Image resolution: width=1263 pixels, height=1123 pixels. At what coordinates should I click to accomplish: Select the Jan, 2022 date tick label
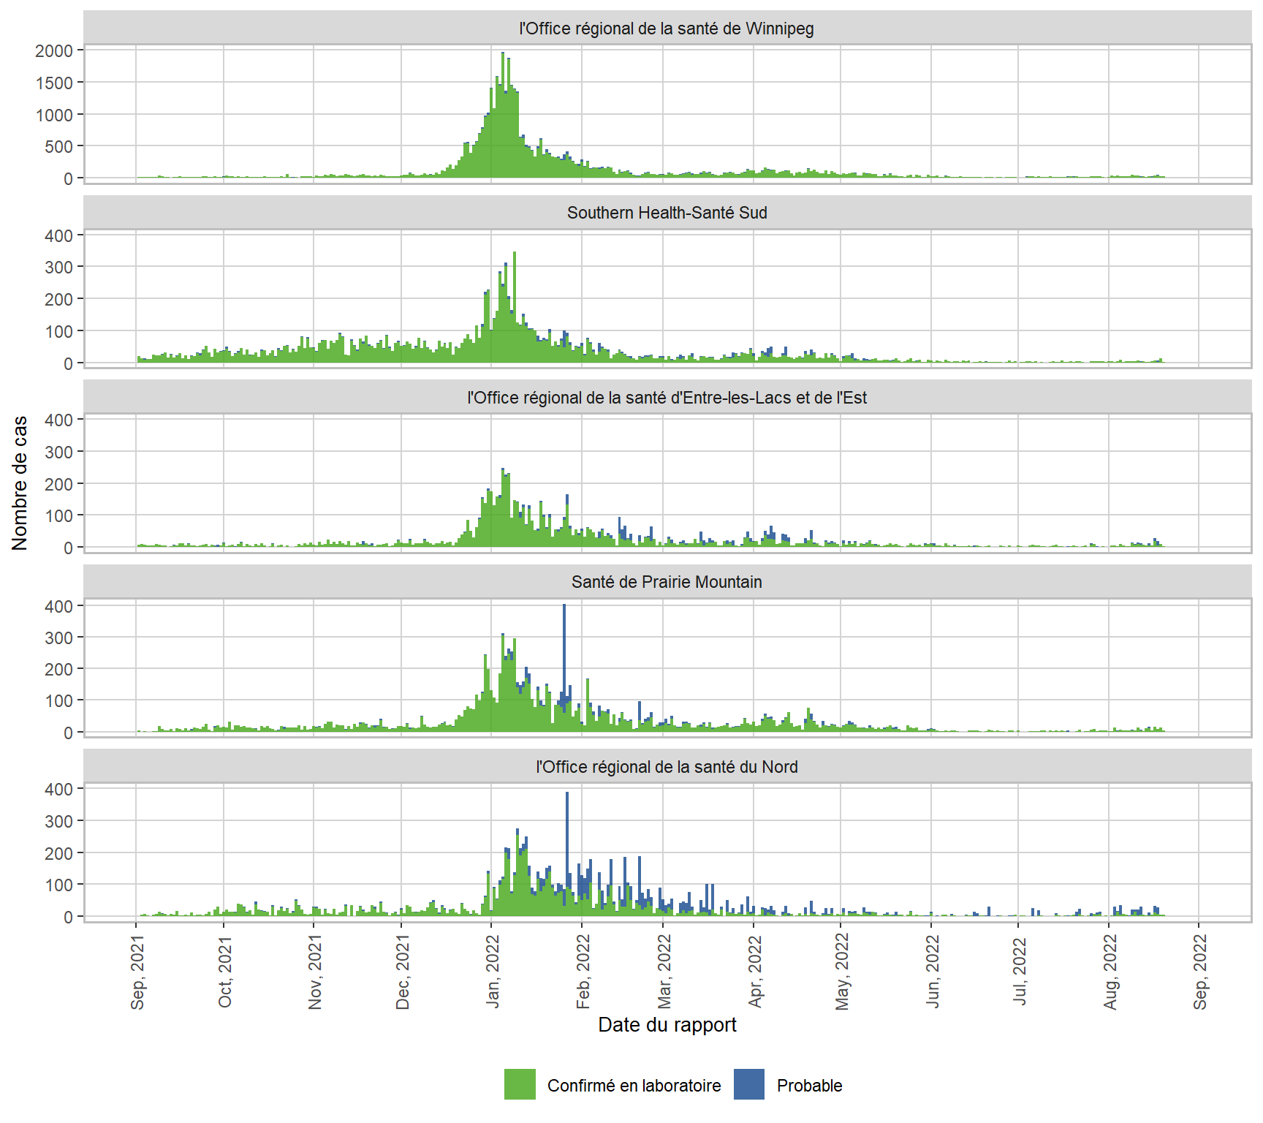493,972
